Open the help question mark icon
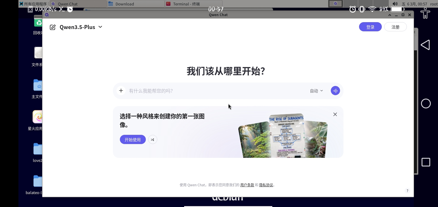The width and height of the screenshot is (438, 207). (x=407, y=191)
